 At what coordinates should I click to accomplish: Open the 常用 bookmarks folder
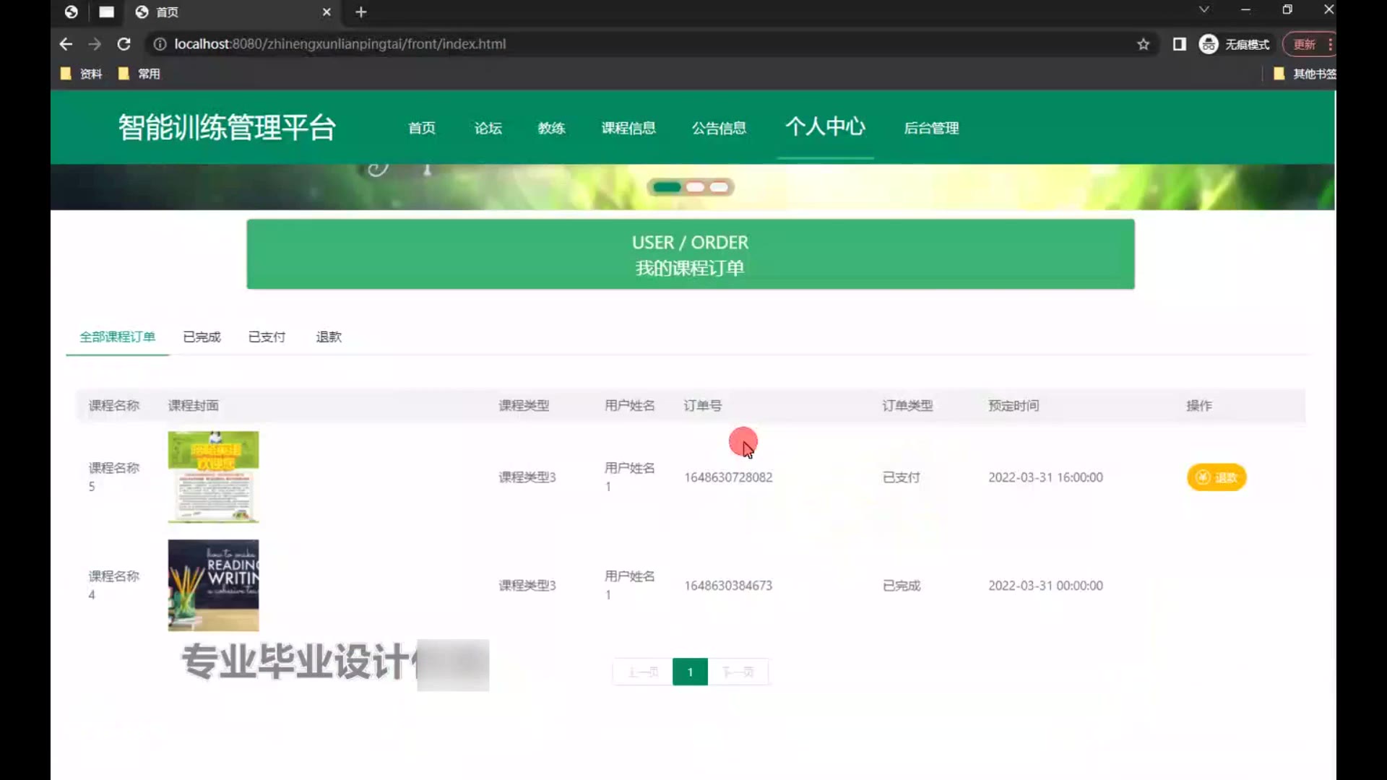point(139,74)
